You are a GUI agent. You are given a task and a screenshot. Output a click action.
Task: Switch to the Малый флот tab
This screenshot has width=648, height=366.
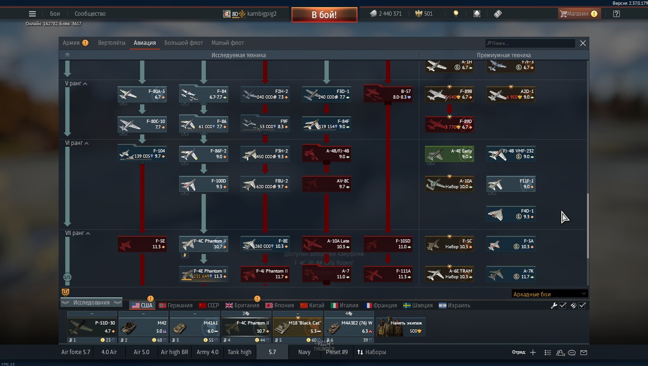tap(228, 43)
